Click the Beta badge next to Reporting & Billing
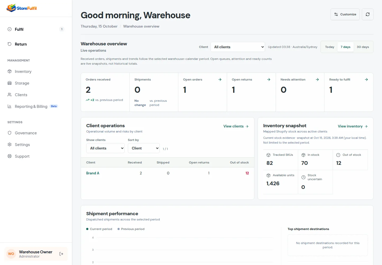 54,106
